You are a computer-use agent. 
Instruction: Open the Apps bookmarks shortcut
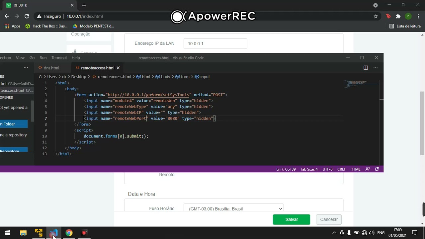[12, 26]
